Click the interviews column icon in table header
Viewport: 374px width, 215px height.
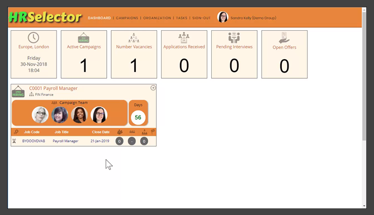[132, 132]
